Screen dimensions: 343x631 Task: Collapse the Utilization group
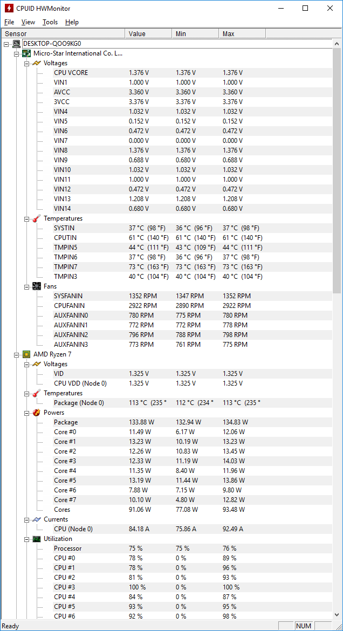pos(26,539)
